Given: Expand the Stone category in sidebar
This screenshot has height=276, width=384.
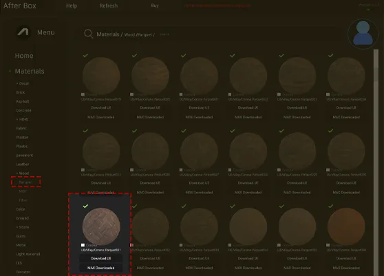Looking at the screenshot, I should 23,227.
